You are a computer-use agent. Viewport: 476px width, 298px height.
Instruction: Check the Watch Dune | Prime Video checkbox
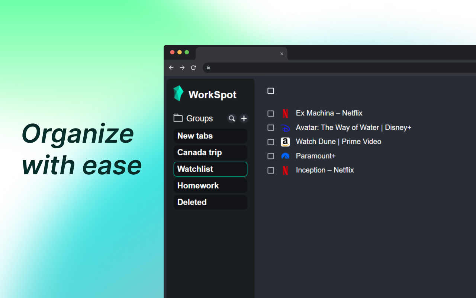[x=271, y=142]
